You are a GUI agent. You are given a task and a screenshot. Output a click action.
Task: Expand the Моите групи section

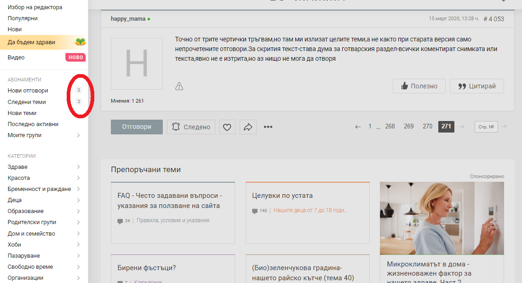coord(78,135)
